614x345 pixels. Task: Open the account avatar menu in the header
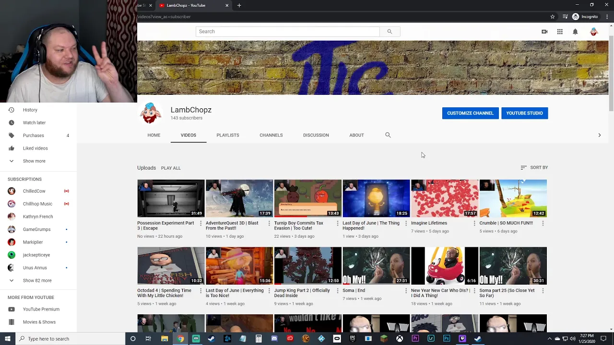click(594, 32)
